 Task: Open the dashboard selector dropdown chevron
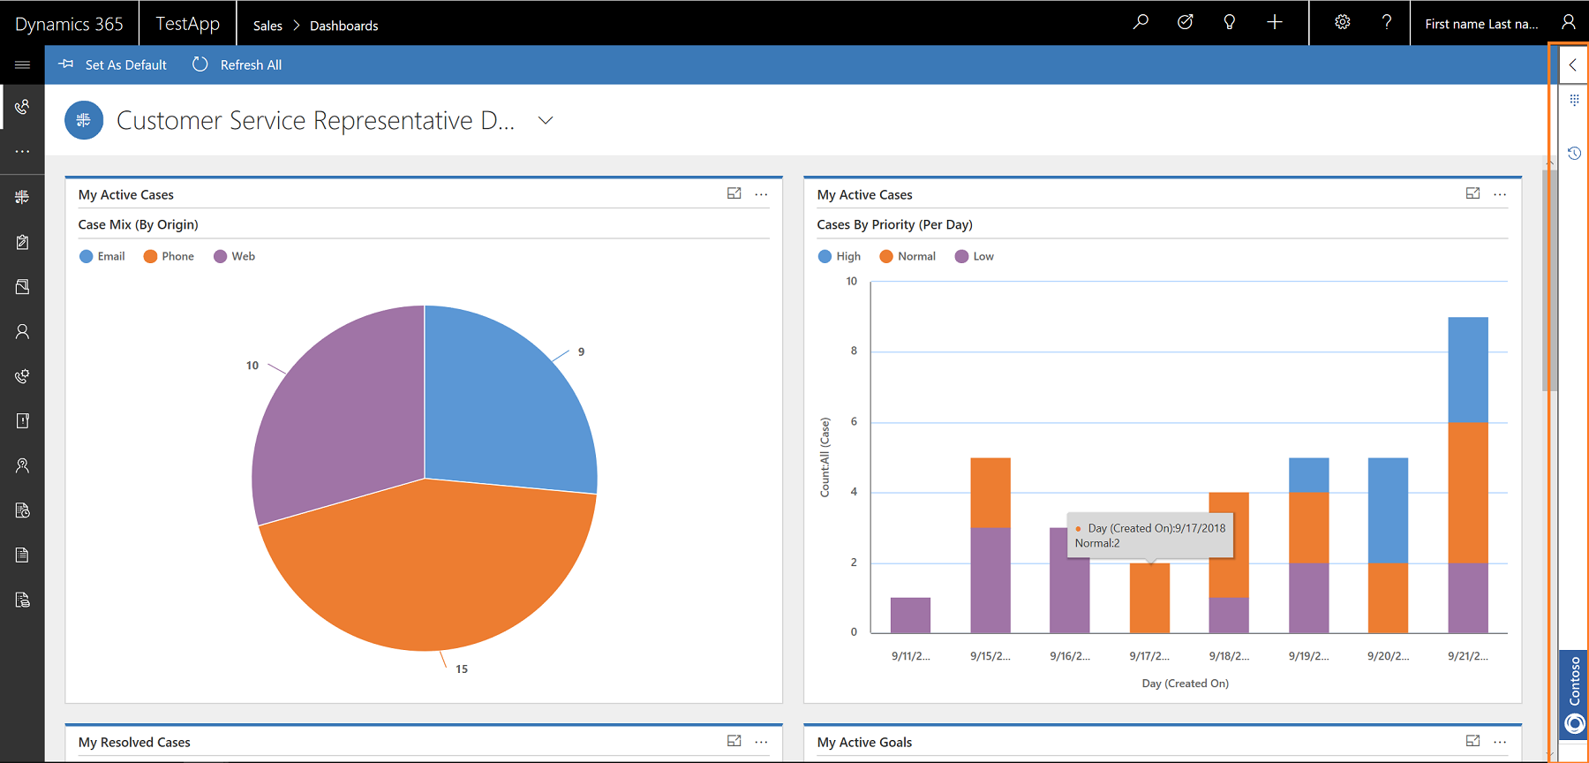pyautogui.click(x=546, y=120)
